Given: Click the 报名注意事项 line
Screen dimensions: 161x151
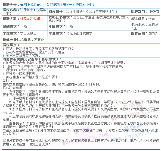Looking at the screenshot, I should [x=12, y=88].
